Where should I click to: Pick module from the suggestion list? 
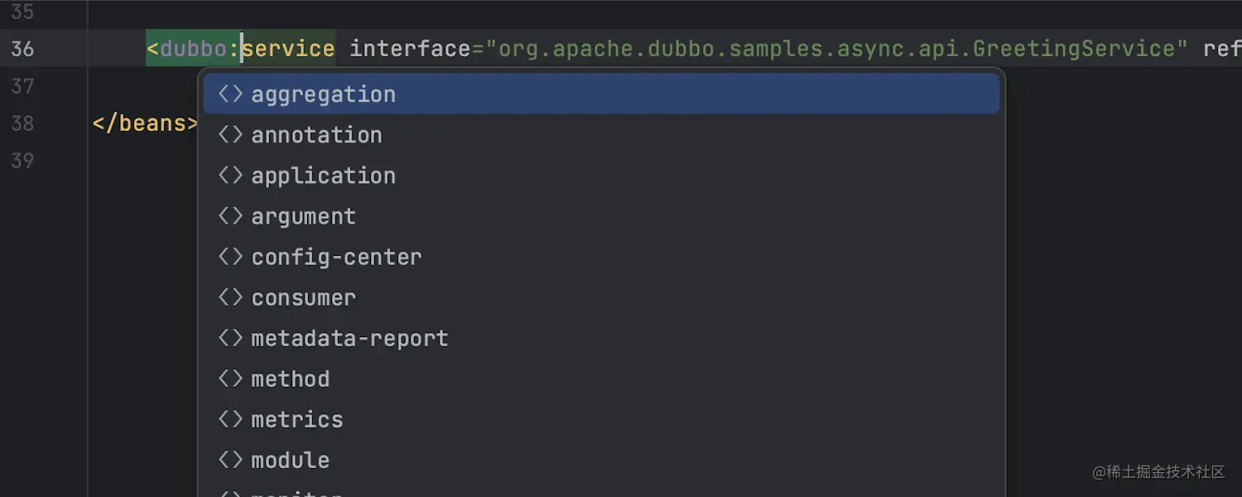(290, 460)
